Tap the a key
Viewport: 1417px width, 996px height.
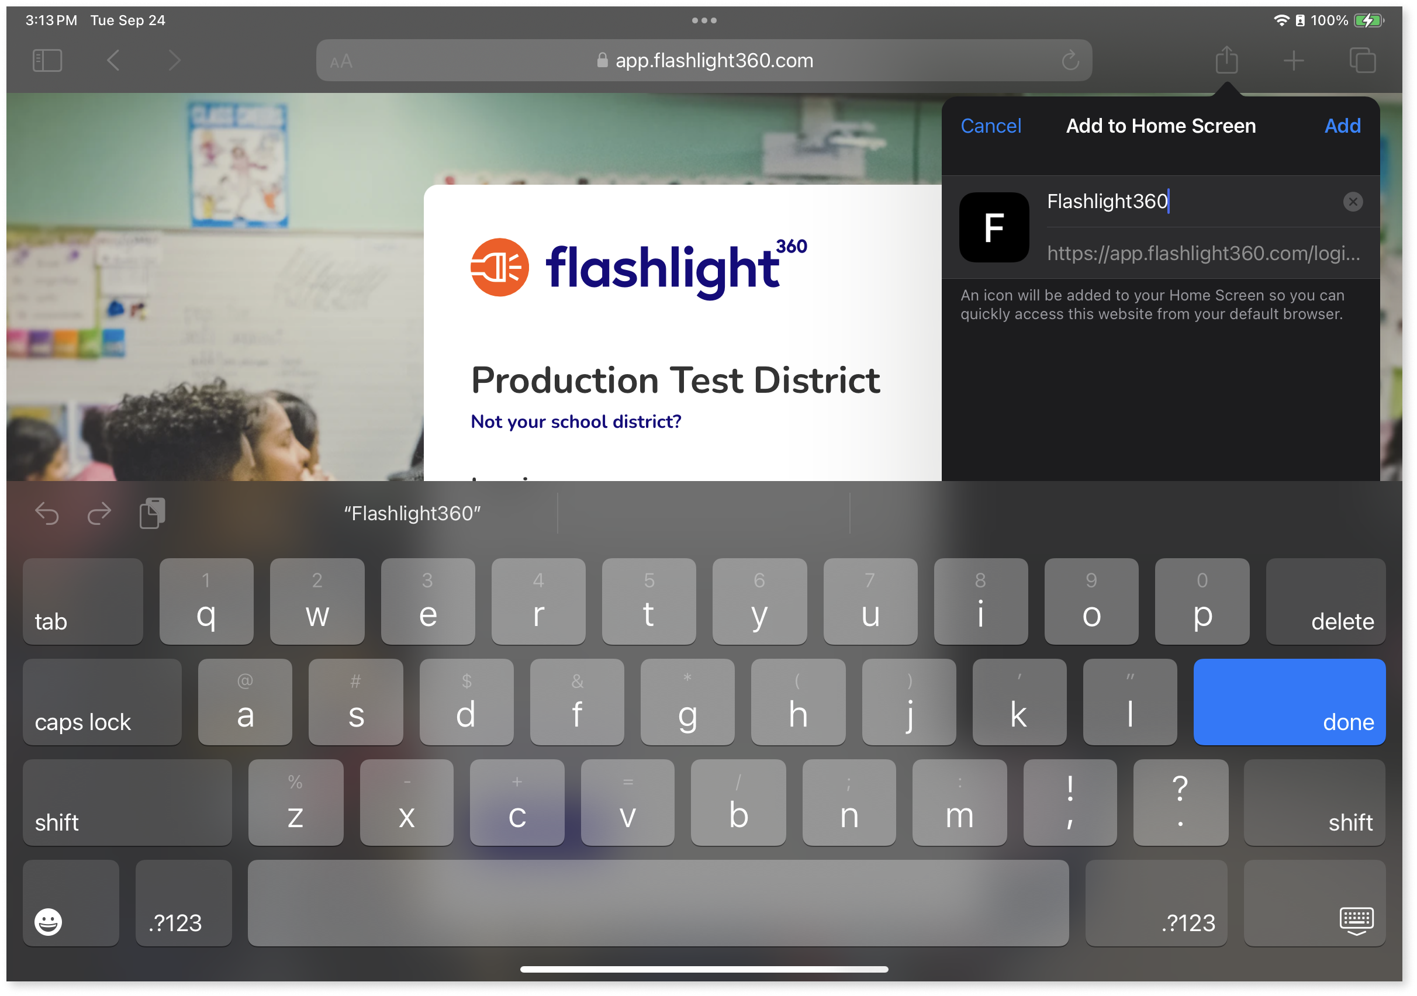(x=246, y=702)
